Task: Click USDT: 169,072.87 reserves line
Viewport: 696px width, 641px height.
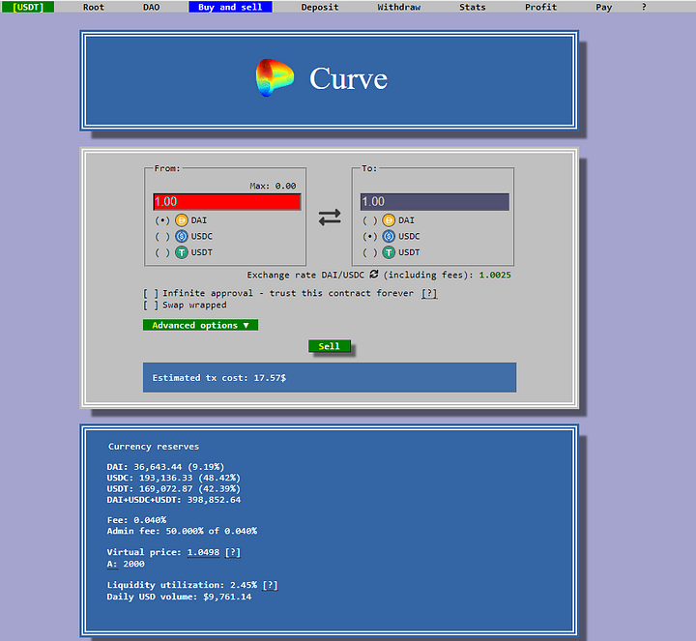Action: (x=174, y=489)
